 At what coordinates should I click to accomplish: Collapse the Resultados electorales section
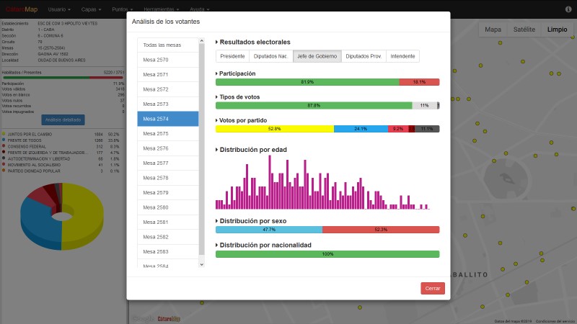coord(253,42)
